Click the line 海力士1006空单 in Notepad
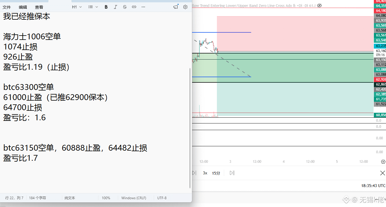 tap(32, 37)
